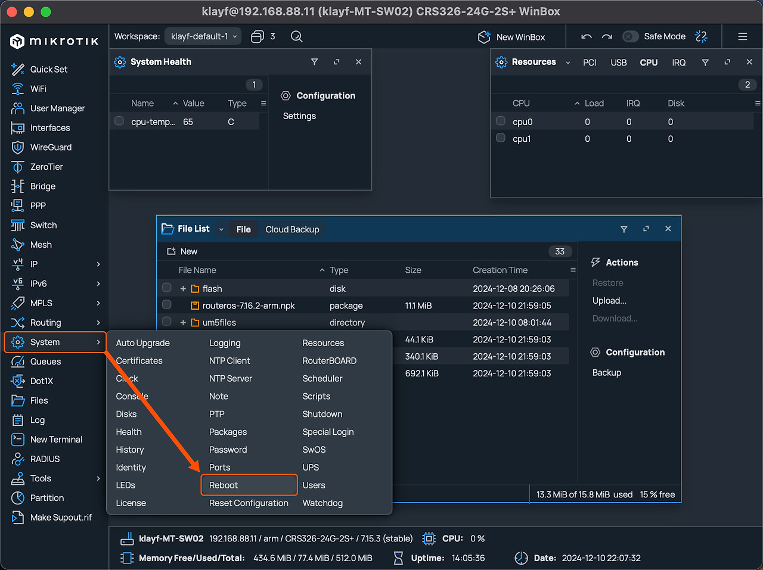Viewport: 763px width, 570px height.
Task: Switch to the USB tab in Resources
Action: (619, 63)
